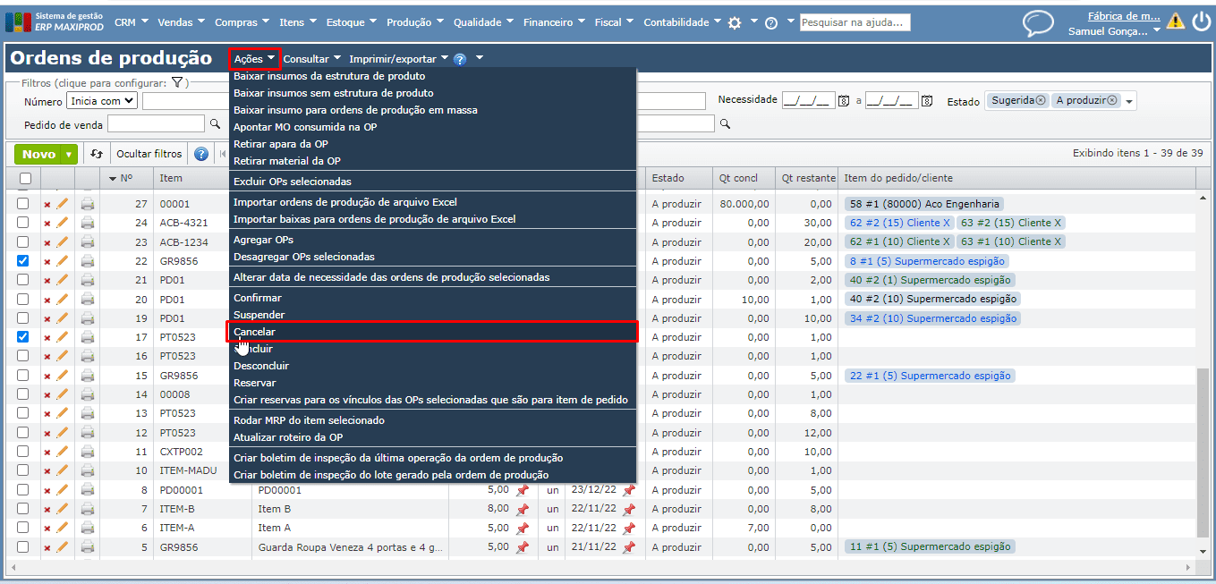Open link '8 #1 (5) Supermercado espigão'

(x=927, y=261)
